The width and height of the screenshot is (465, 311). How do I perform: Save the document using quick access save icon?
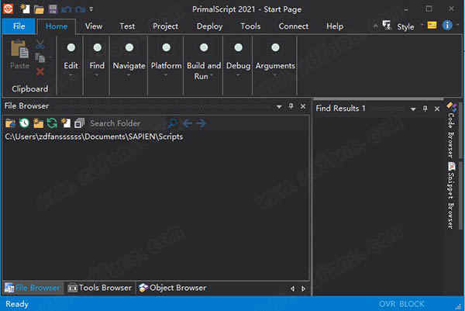tap(53, 9)
